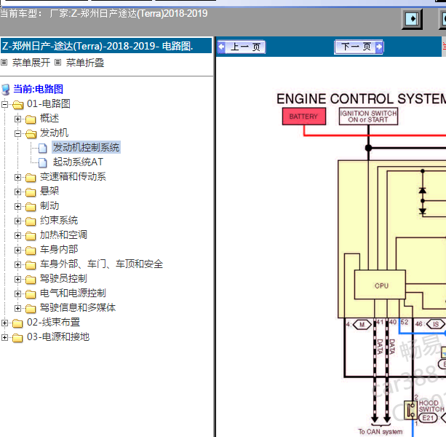
Task: Click the folder icon of 车身内部
Action: 31,251
